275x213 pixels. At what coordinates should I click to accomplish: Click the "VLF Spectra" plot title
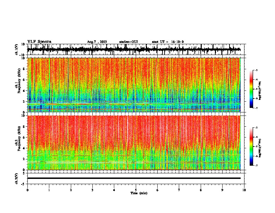click(x=39, y=42)
